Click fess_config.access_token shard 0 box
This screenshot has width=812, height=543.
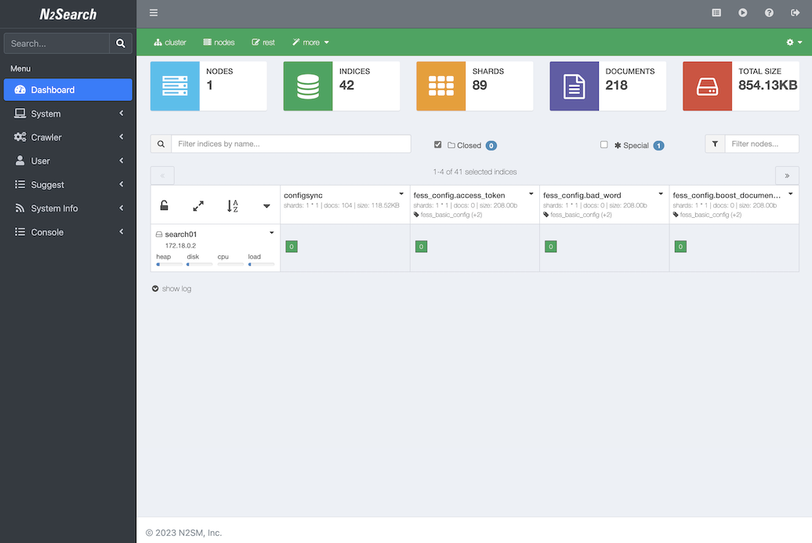point(421,247)
